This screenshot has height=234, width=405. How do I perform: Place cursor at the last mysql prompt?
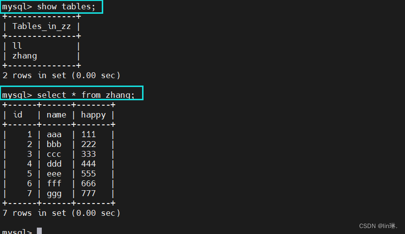(x=39, y=231)
